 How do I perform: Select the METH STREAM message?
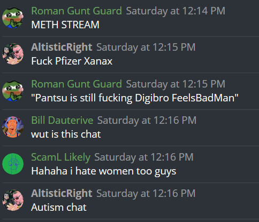pos(65,25)
